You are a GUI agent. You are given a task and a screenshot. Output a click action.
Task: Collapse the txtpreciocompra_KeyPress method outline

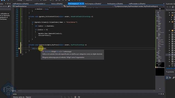click(x=22, y=45)
